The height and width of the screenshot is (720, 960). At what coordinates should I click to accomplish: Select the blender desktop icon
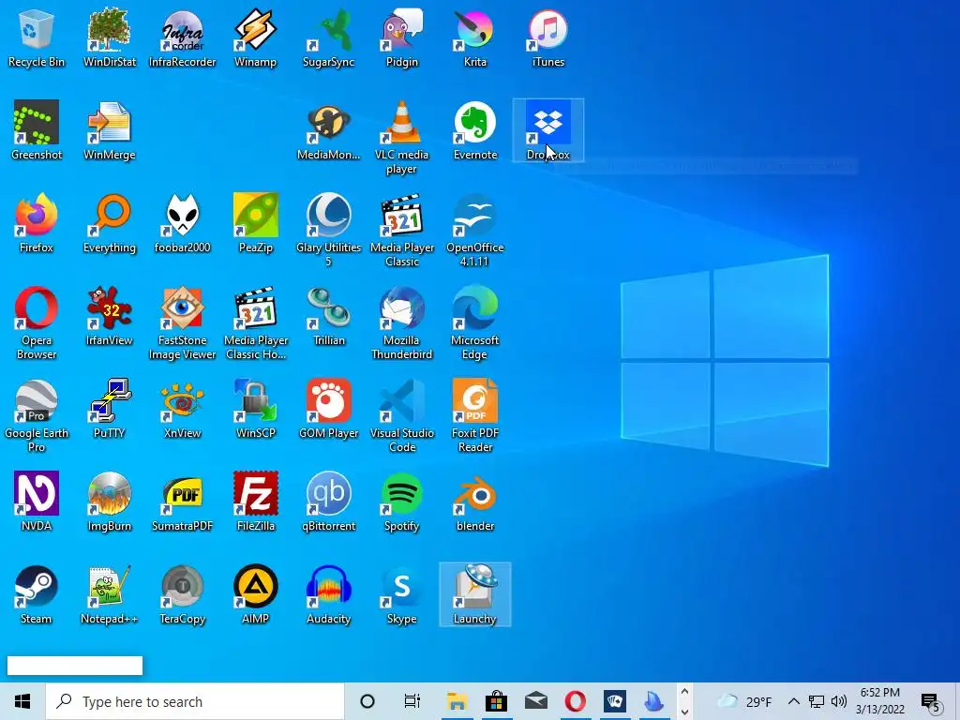(475, 502)
